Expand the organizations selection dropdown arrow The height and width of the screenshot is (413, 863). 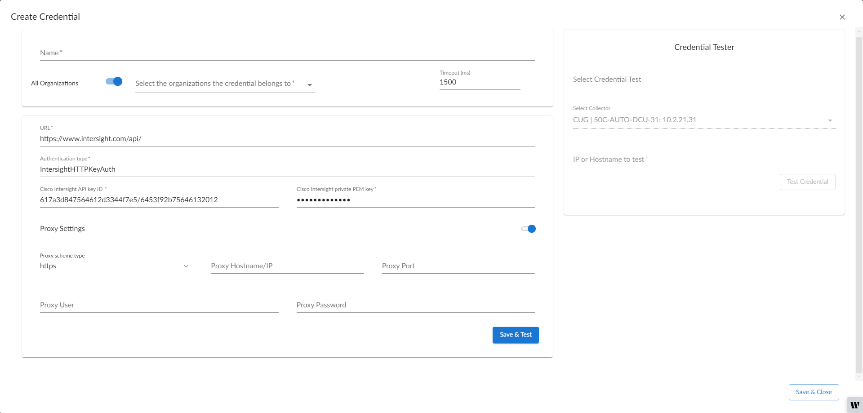tap(310, 85)
